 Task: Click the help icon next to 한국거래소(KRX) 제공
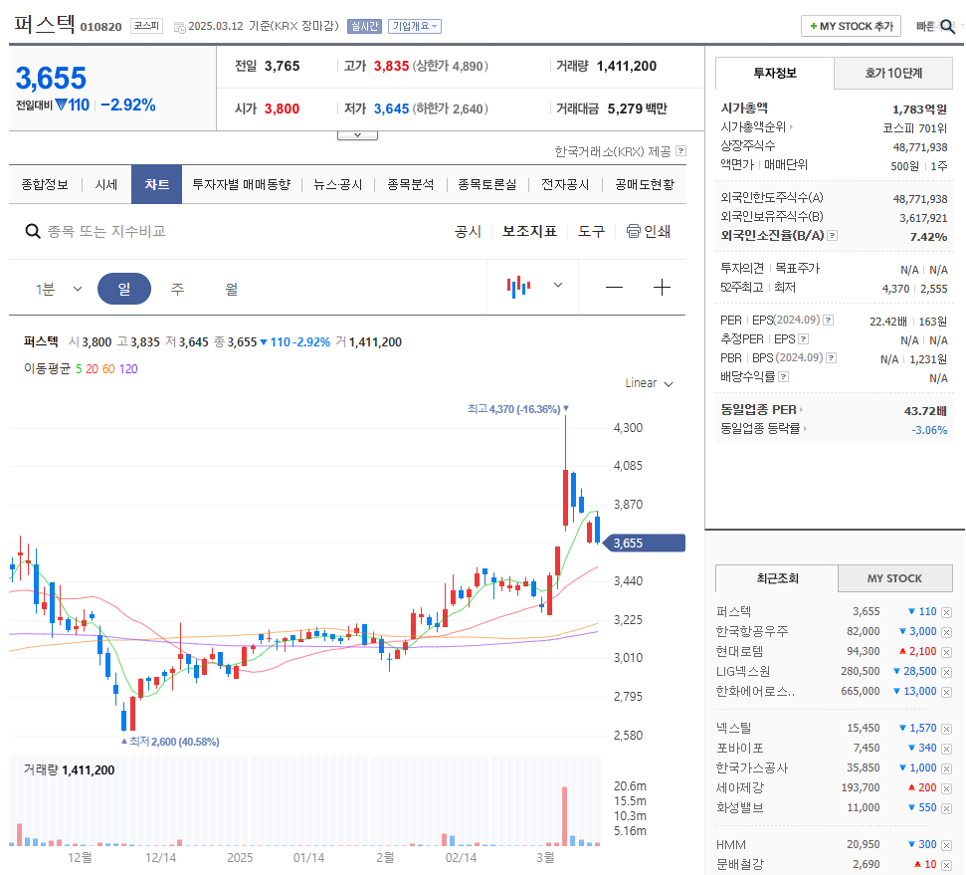(x=680, y=151)
